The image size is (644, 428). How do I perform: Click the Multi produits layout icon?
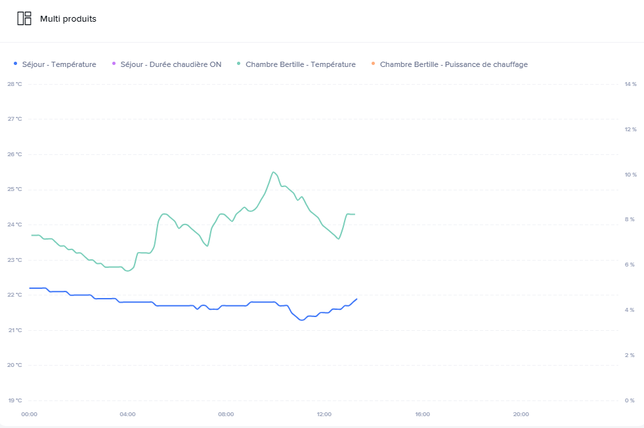(24, 18)
